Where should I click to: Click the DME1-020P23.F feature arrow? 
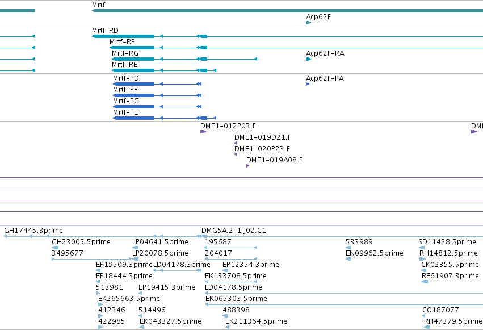236,154
